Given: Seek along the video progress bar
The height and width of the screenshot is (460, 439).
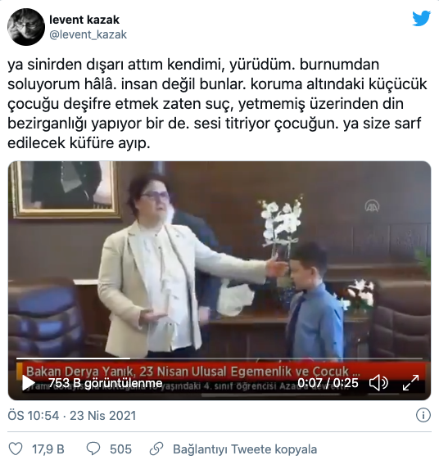Looking at the screenshot, I should click(x=219, y=359).
